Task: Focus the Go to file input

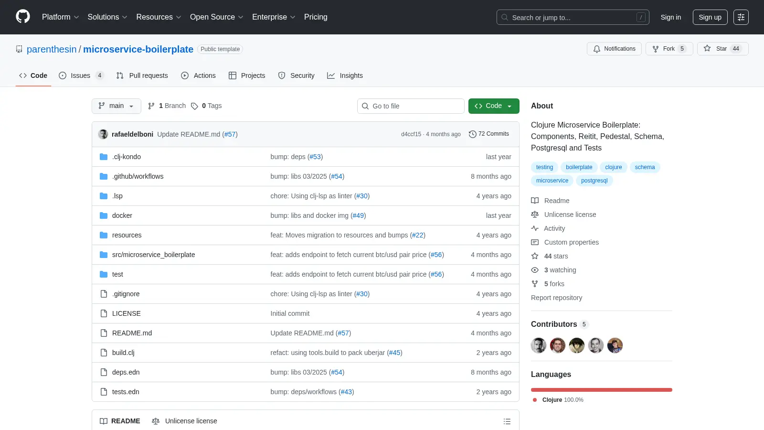Action: [x=411, y=106]
